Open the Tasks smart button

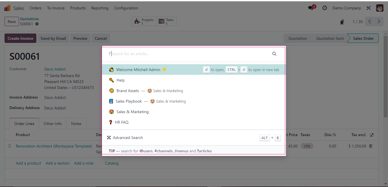point(166,22)
